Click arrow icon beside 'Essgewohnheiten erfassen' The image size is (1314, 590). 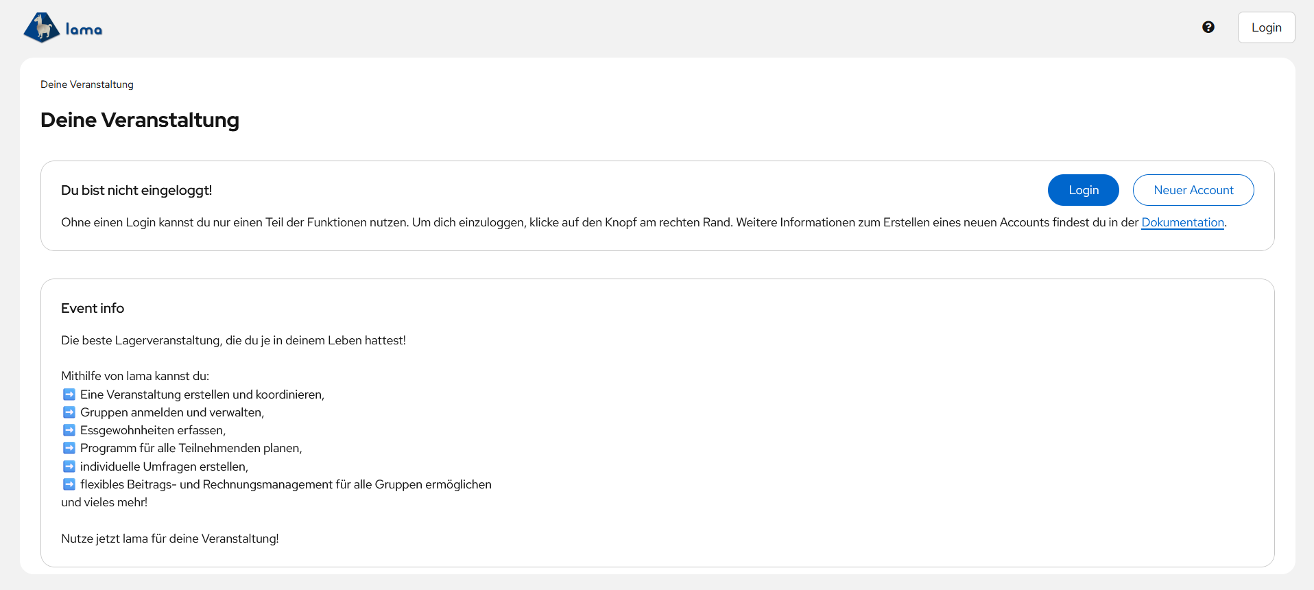(x=69, y=430)
